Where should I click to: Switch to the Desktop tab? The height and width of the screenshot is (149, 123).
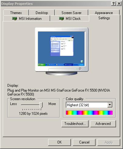click(x=42, y=13)
